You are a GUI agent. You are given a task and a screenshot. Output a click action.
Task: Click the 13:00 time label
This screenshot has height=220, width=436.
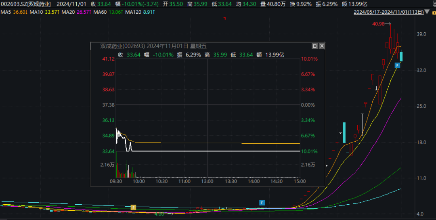[208, 181]
